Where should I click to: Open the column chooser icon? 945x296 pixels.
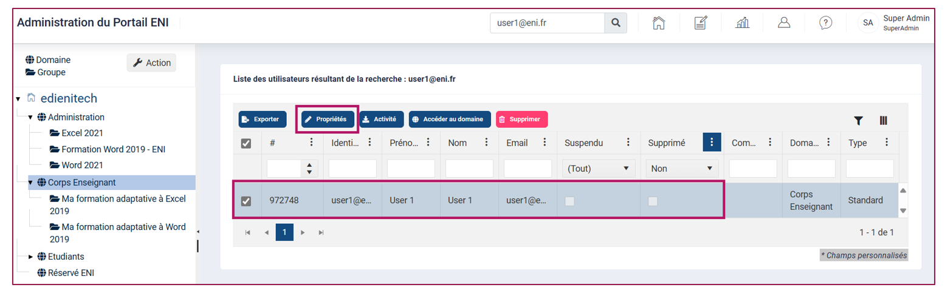(884, 121)
